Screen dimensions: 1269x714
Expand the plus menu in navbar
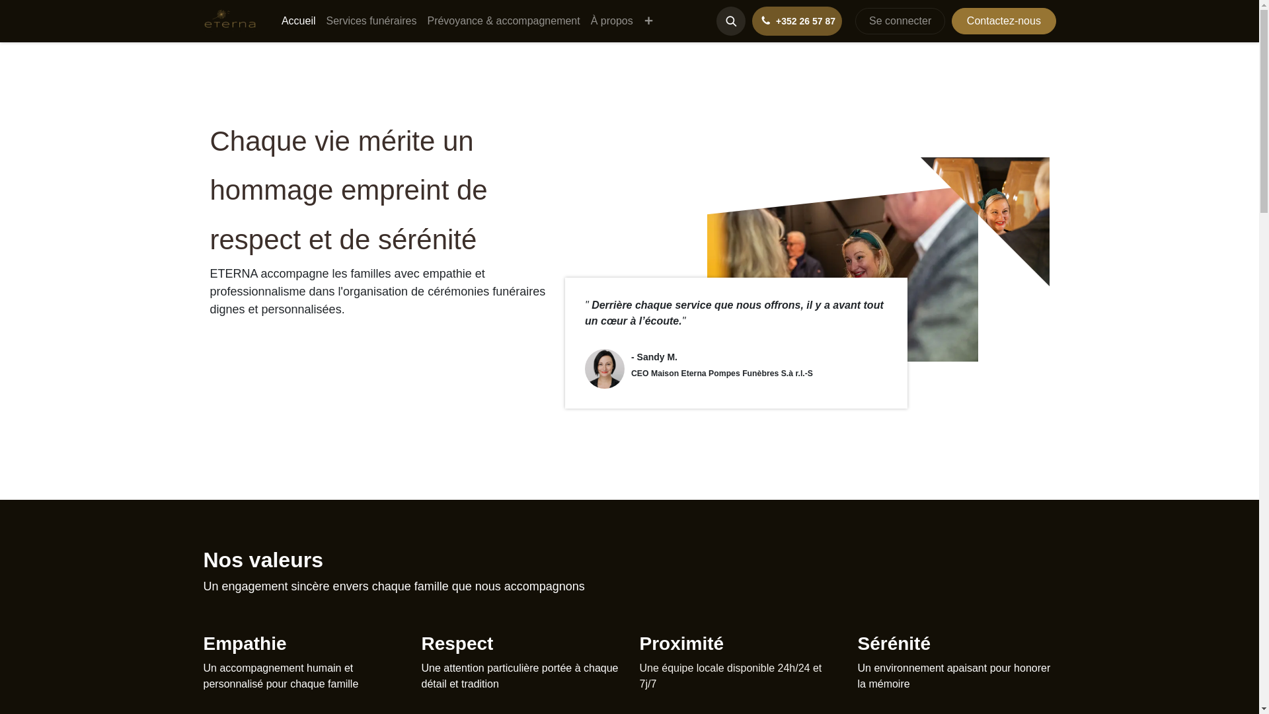(648, 21)
